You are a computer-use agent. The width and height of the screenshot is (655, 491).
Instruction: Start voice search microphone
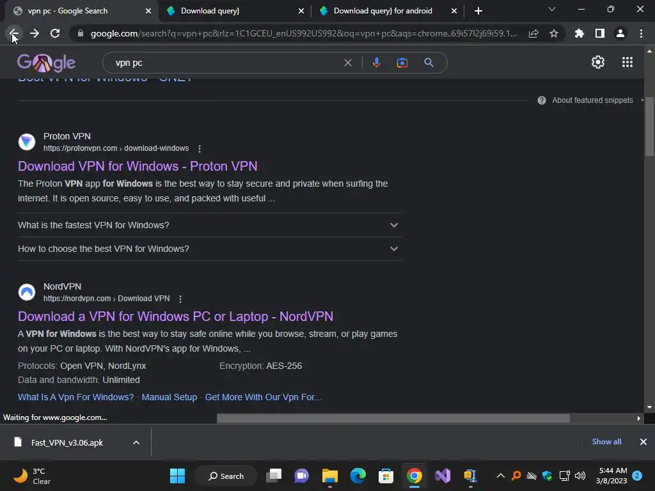pyautogui.click(x=376, y=63)
